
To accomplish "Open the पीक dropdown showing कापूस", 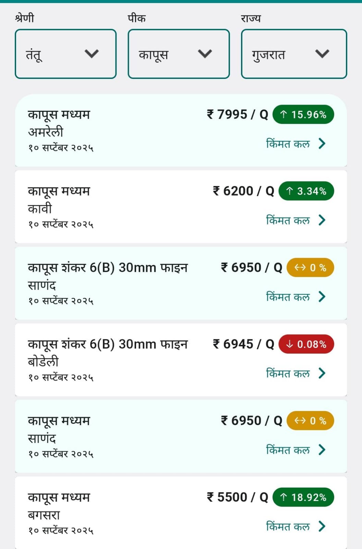I will pos(179,54).
